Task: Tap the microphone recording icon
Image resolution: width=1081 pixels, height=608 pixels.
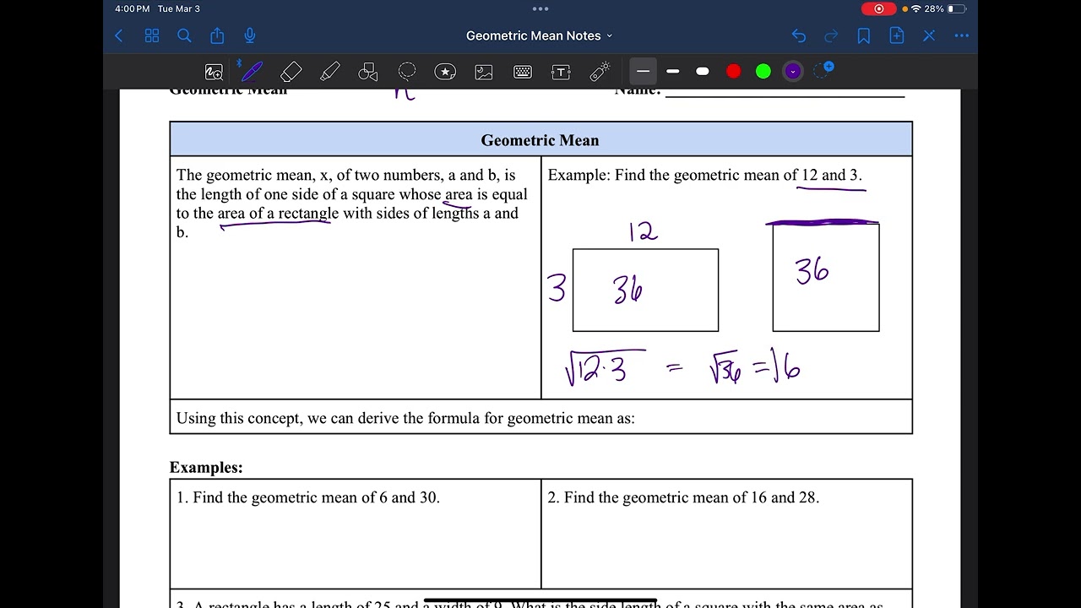Action: pyautogui.click(x=250, y=35)
